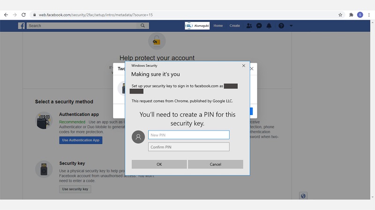Viewport: 375px width, 210px height.
Task: Bookmark this page with the star icon
Action: pos(340,15)
